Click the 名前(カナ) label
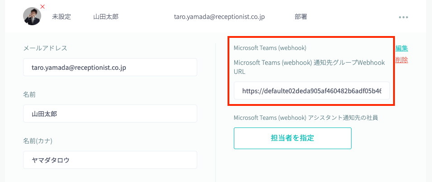 tap(38, 141)
